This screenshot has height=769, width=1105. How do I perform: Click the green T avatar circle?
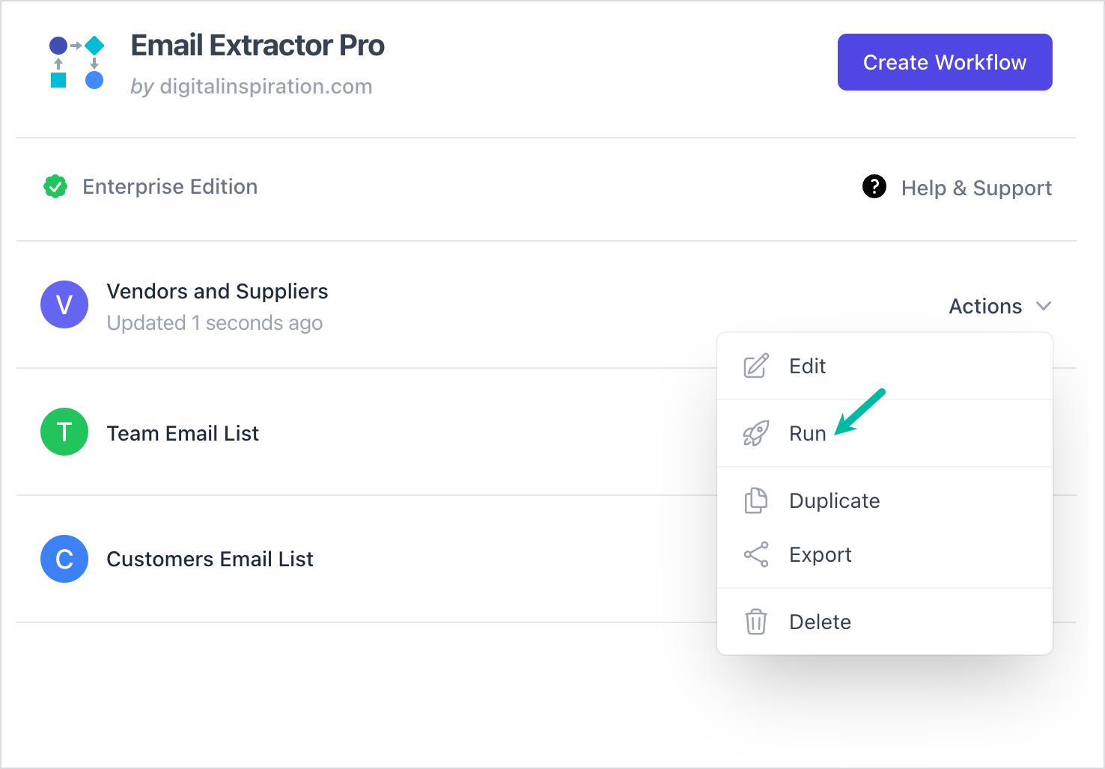click(x=64, y=432)
